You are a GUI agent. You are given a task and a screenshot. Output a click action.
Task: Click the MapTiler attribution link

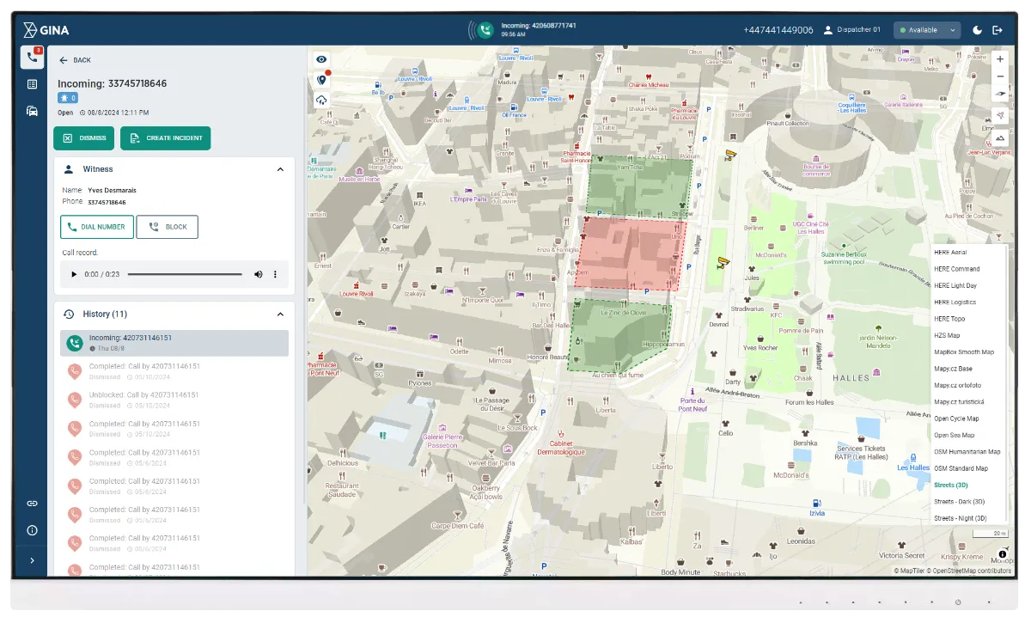point(909,571)
